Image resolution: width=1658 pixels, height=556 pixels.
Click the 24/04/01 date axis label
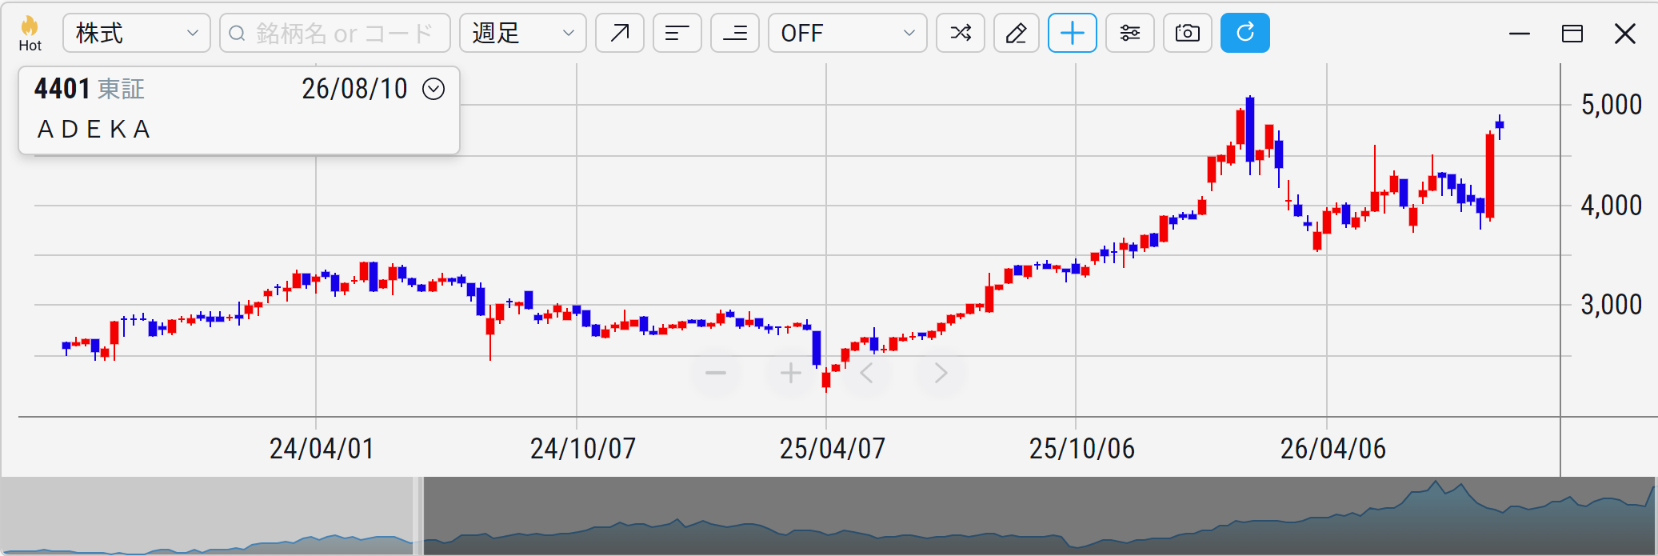pyautogui.click(x=322, y=449)
